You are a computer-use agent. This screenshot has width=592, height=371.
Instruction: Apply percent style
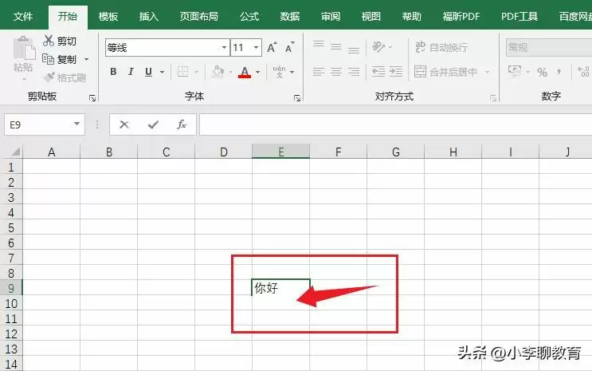[x=542, y=72]
